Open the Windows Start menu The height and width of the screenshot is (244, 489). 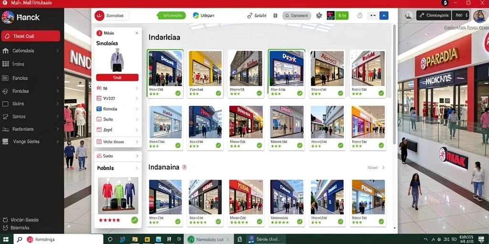(x=6, y=239)
